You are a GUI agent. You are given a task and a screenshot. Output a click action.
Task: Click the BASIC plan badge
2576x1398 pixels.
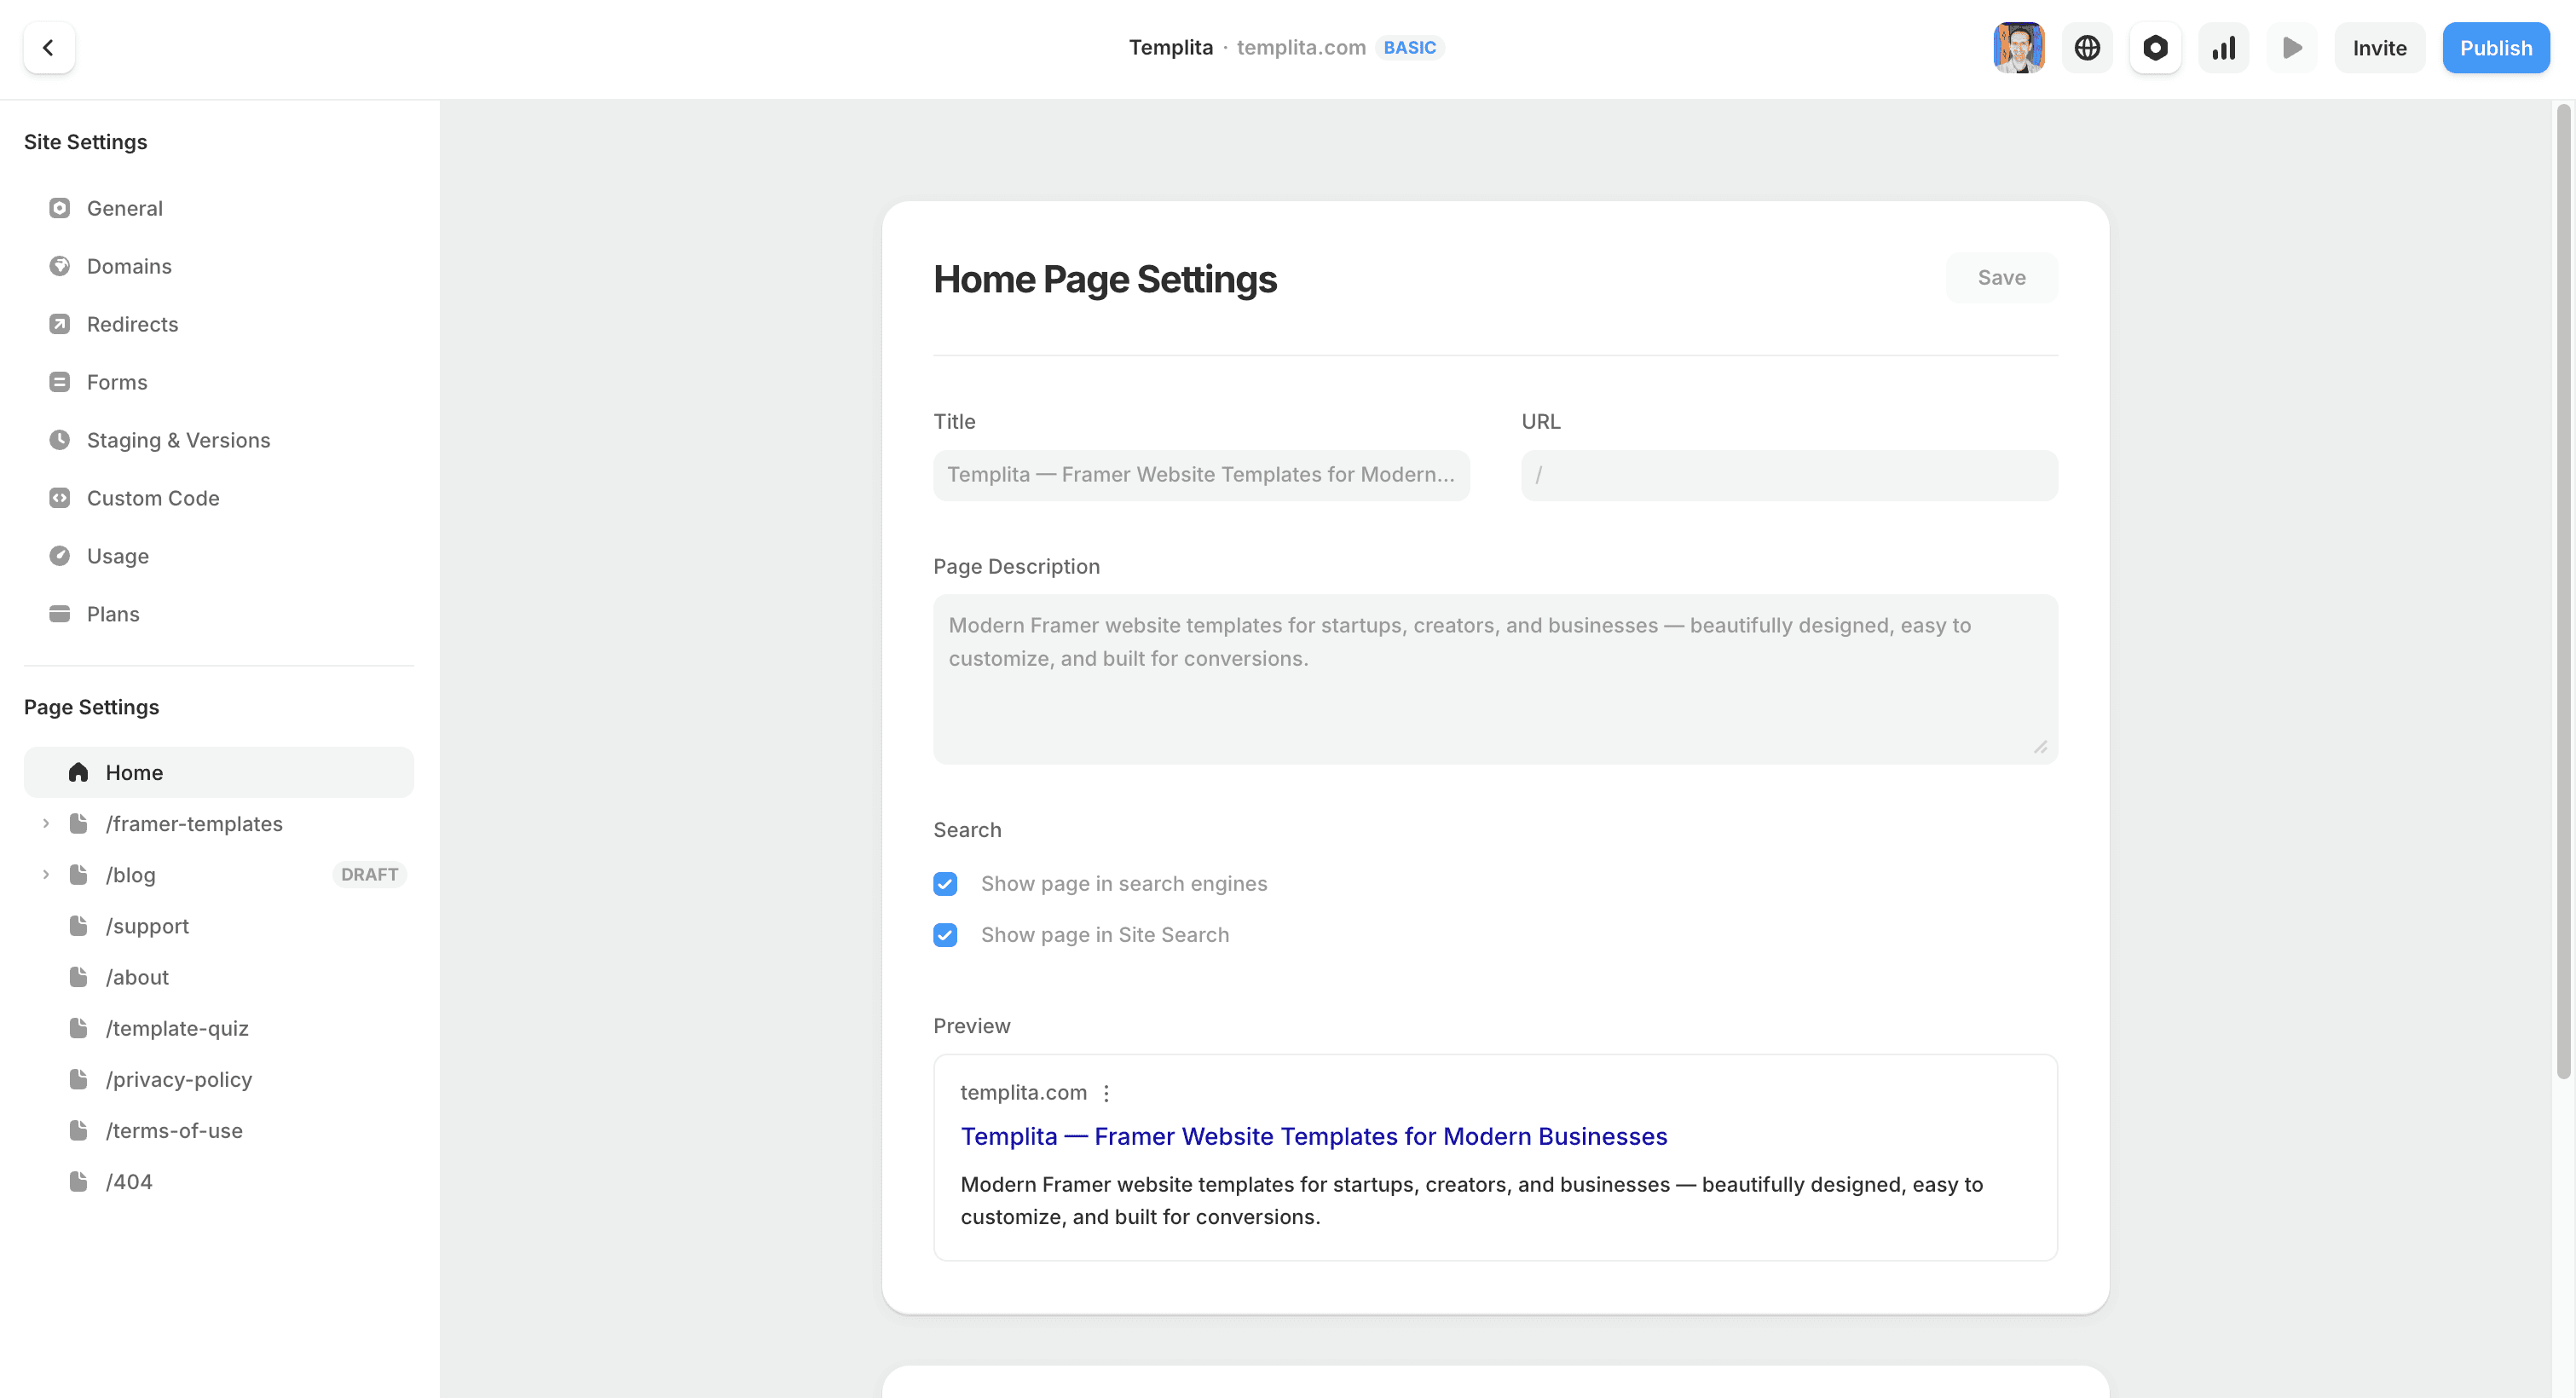click(x=1409, y=47)
